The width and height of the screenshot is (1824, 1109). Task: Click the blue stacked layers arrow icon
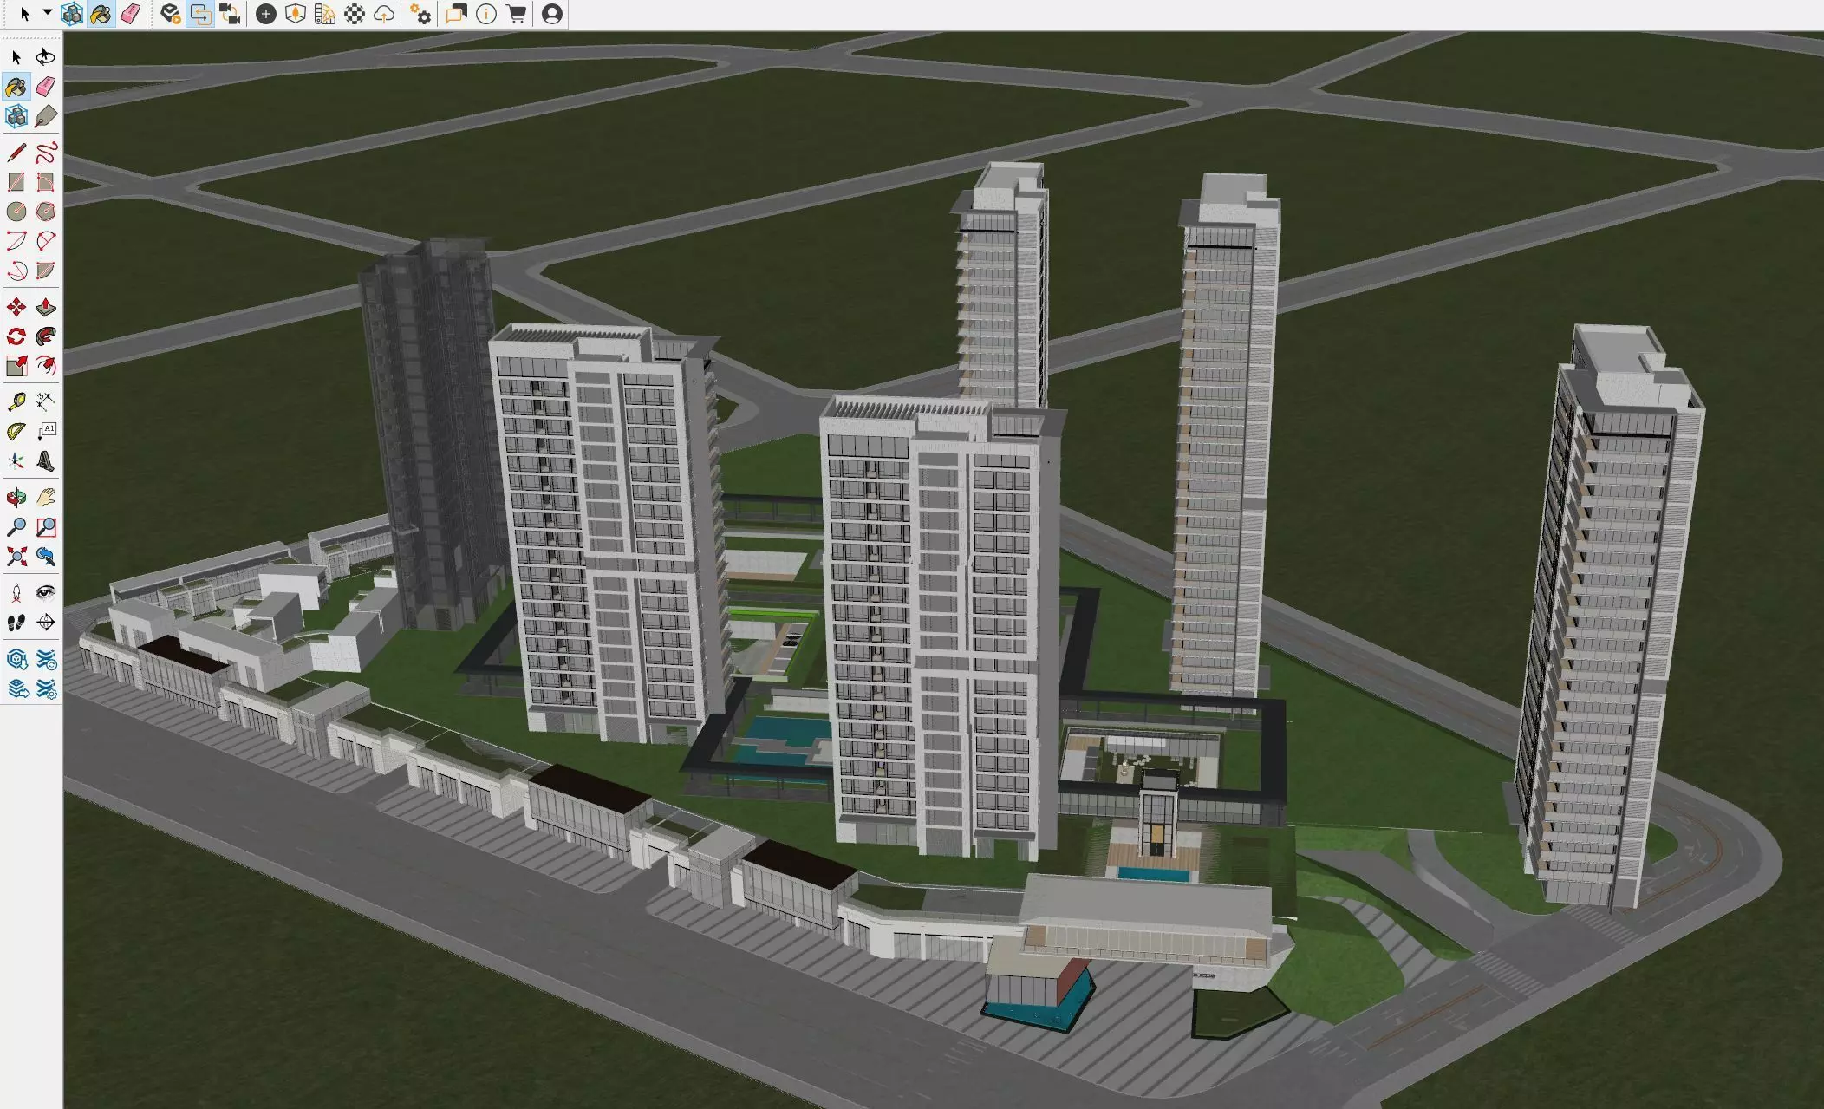16,690
